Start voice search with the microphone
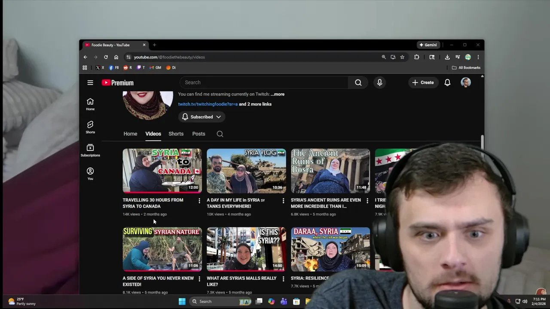Screen dimensions: 550x309 click(x=379, y=82)
